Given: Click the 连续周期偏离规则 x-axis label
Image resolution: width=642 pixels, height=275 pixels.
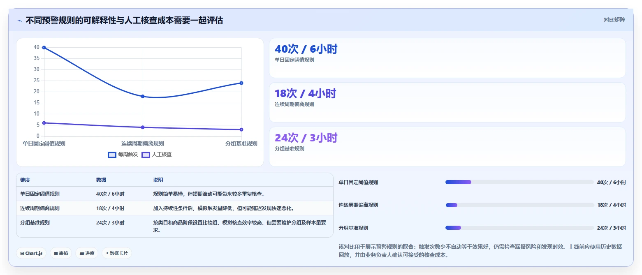Looking at the screenshot, I should pyautogui.click(x=143, y=143).
